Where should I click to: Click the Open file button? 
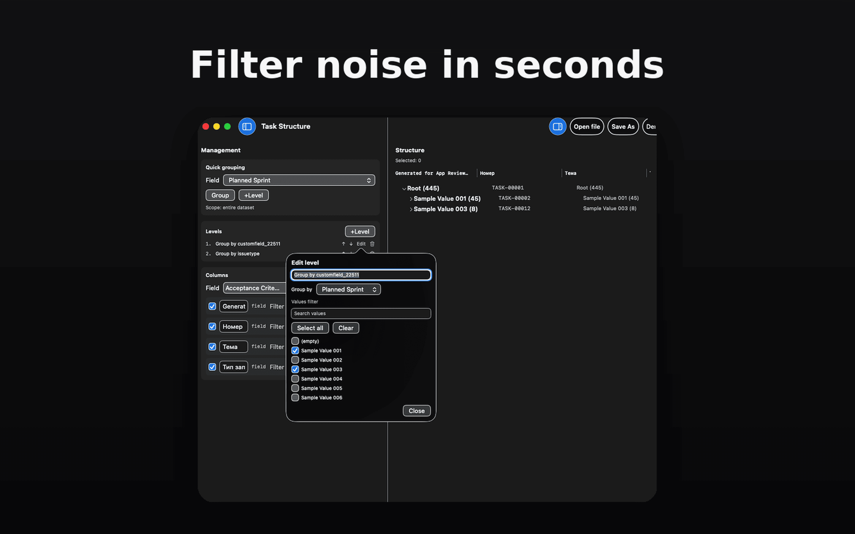tap(587, 126)
